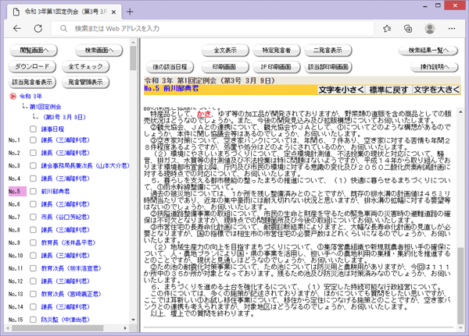Open a new tab with plus icon
Screen dimensions: 469x336
coord(130,12)
